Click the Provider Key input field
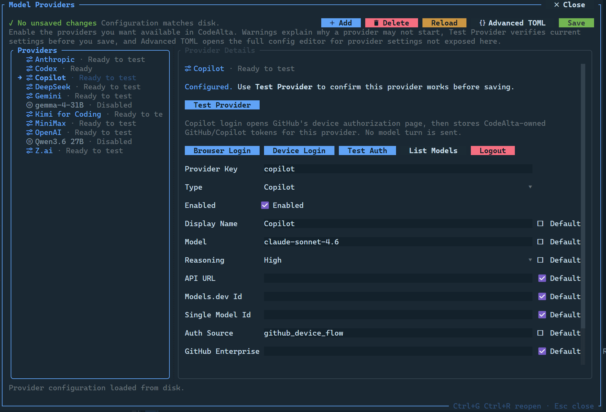 point(398,169)
